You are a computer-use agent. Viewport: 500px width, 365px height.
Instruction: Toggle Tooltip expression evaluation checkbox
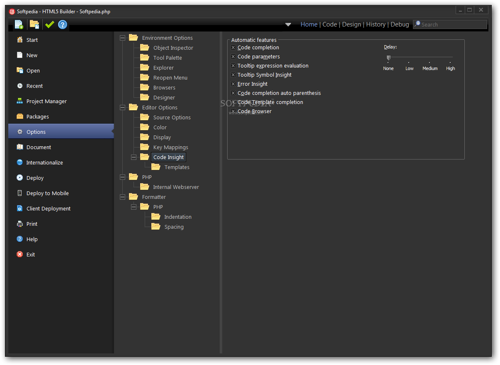(233, 66)
